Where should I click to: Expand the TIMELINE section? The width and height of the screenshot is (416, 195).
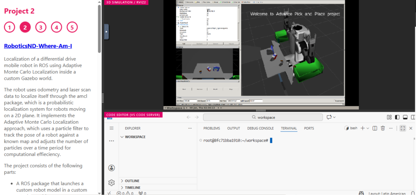click(x=132, y=188)
